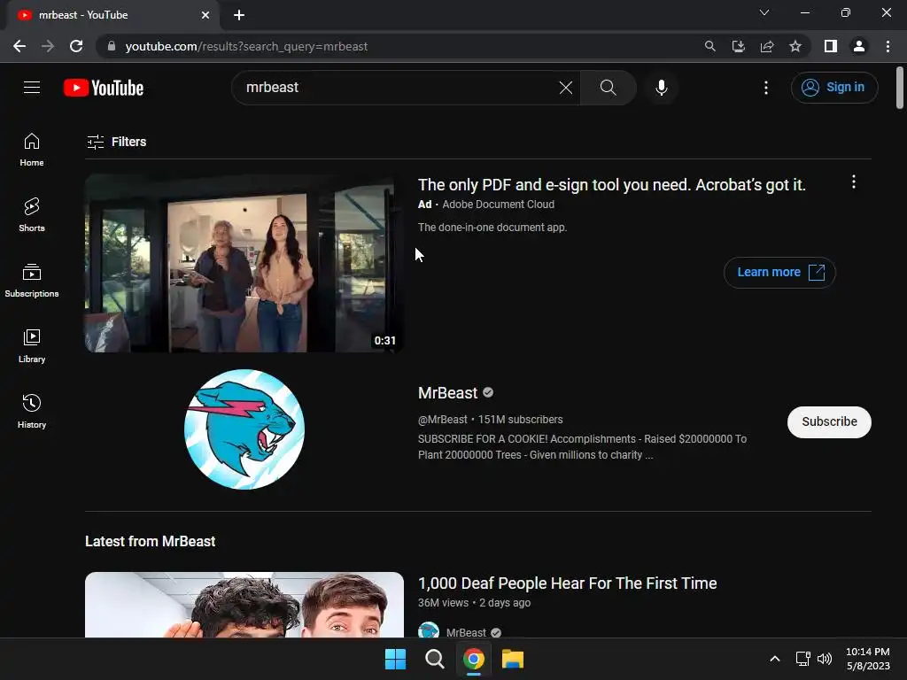Image resolution: width=907 pixels, height=680 pixels.
Task: View site information lock icon
Action: coord(112,46)
